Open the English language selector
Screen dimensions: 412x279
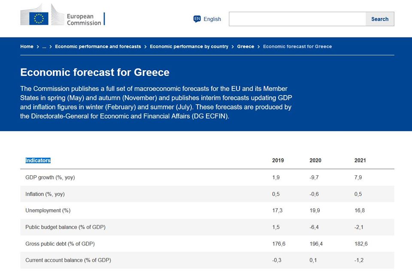pyautogui.click(x=212, y=19)
